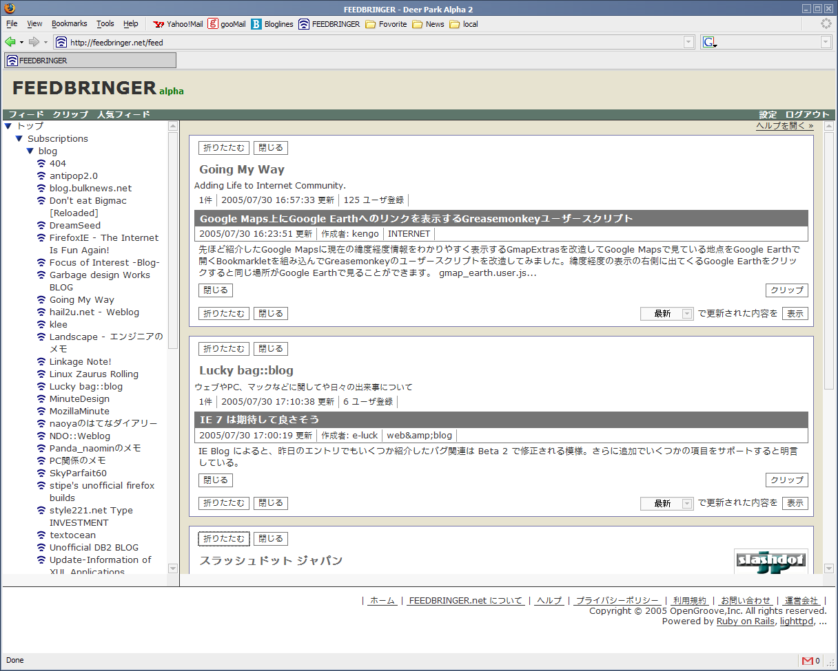Viewport: 838px width, 671px height.
Task: Open 最新 dropdown in Going My Way panel
Action: coord(666,314)
